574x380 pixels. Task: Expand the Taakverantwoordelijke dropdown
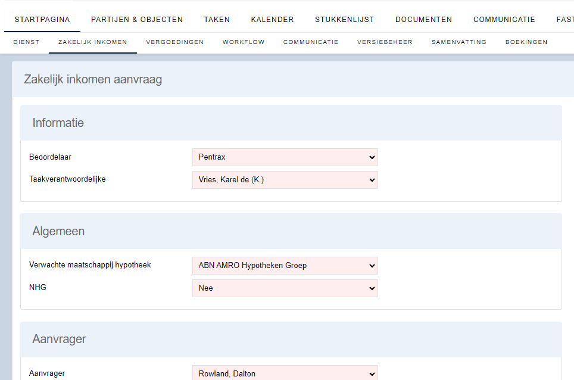point(285,180)
